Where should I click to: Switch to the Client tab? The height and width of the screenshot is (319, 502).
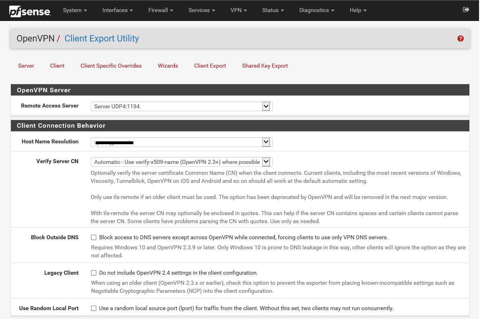(x=57, y=66)
